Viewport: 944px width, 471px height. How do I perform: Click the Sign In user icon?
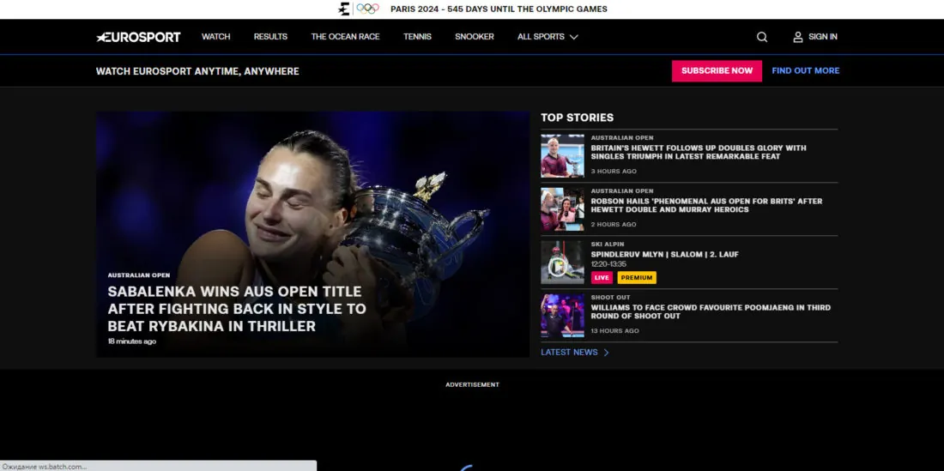point(798,37)
